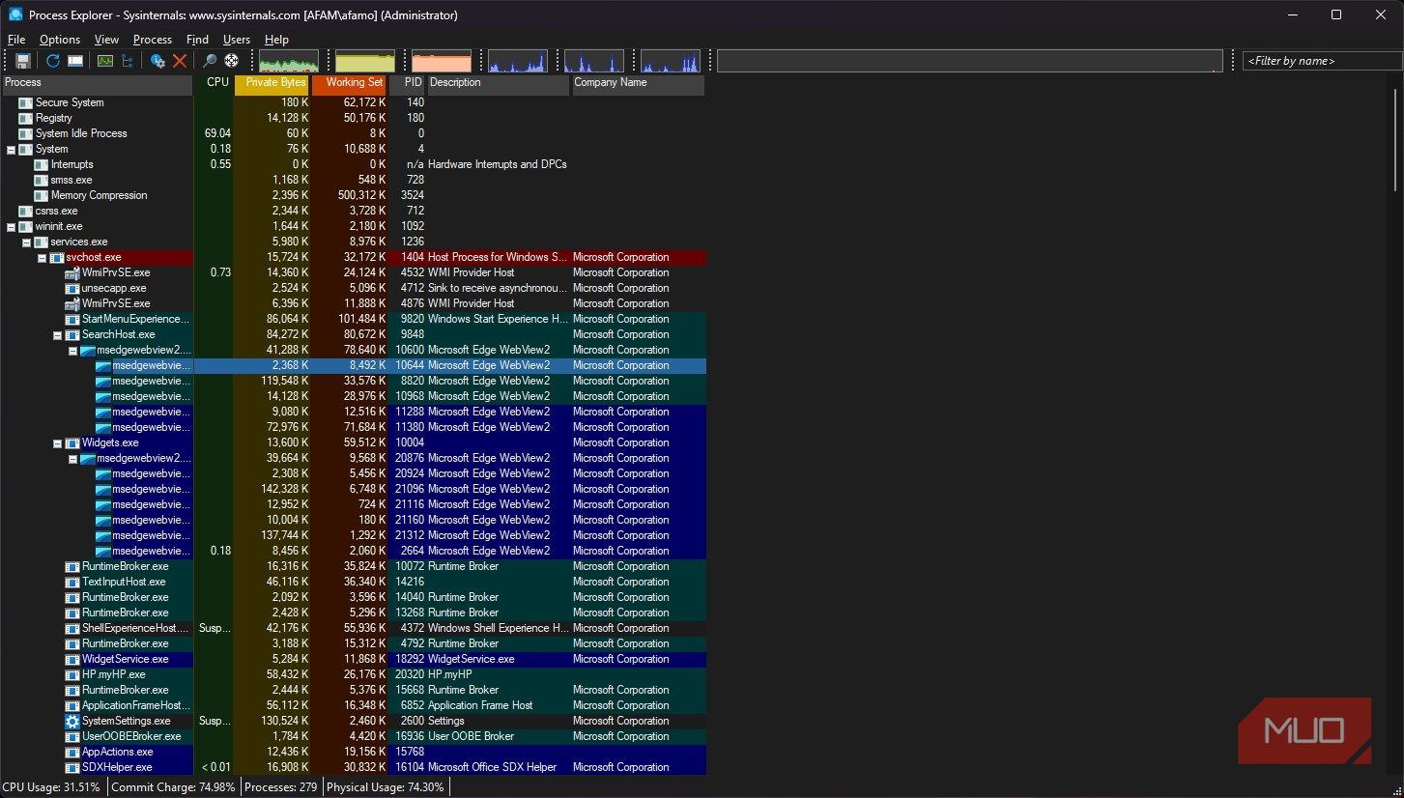Click the icon beside WidgetService.exe

(x=72, y=659)
